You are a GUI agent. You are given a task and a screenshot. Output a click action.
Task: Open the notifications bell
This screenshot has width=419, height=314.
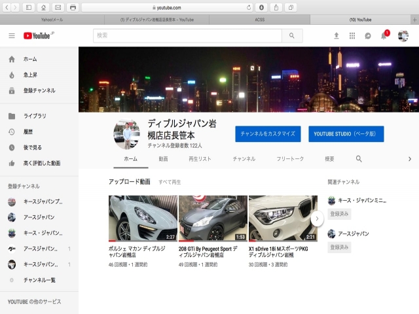click(x=384, y=35)
